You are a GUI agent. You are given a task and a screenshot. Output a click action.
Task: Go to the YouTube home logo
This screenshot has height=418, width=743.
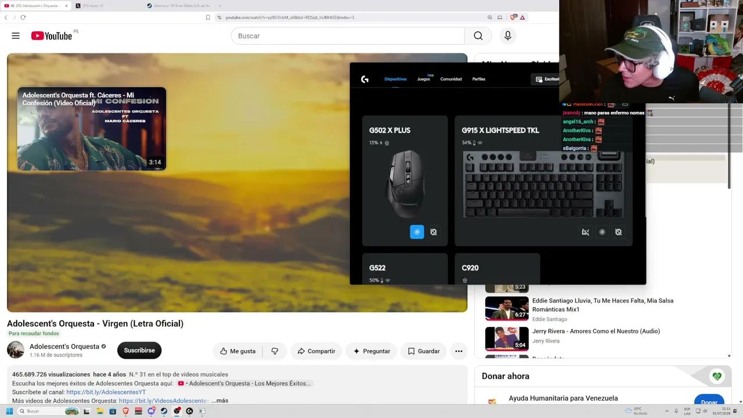52,36
